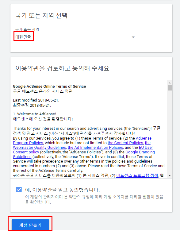180x231 pixels.
Task: Click the terms scrollbar down arrow
Action: pyautogui.click(x=170, y=175)
